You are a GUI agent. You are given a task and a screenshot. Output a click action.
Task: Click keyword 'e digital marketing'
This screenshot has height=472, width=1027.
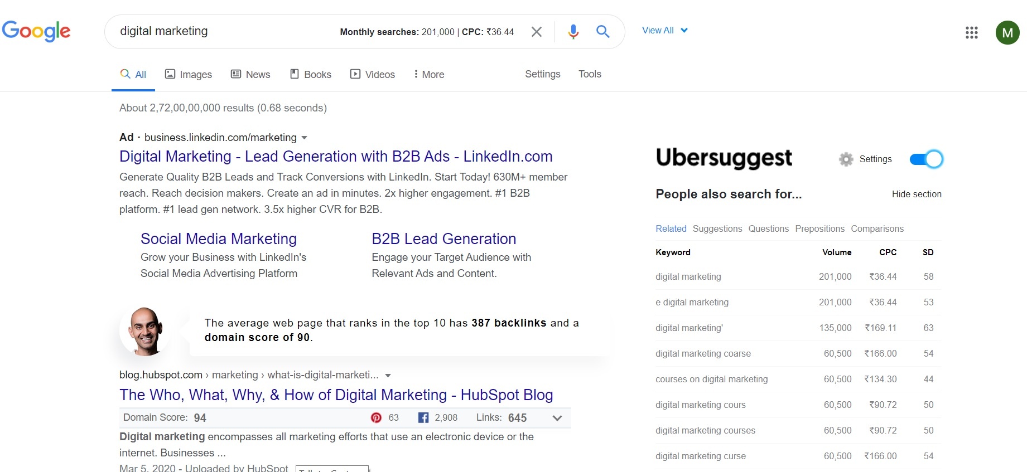[692, 302]
